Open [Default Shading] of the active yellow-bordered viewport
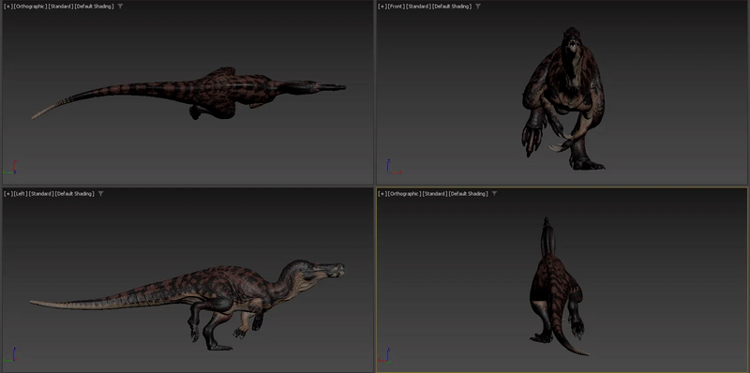The width and height of the screenshot is (750, 373). [469, 194]
